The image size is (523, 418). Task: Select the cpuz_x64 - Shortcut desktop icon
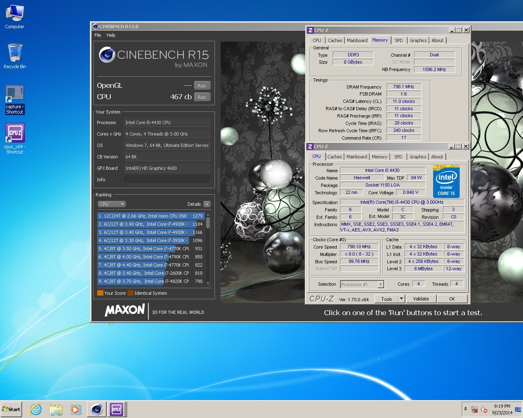pos(15,138)
